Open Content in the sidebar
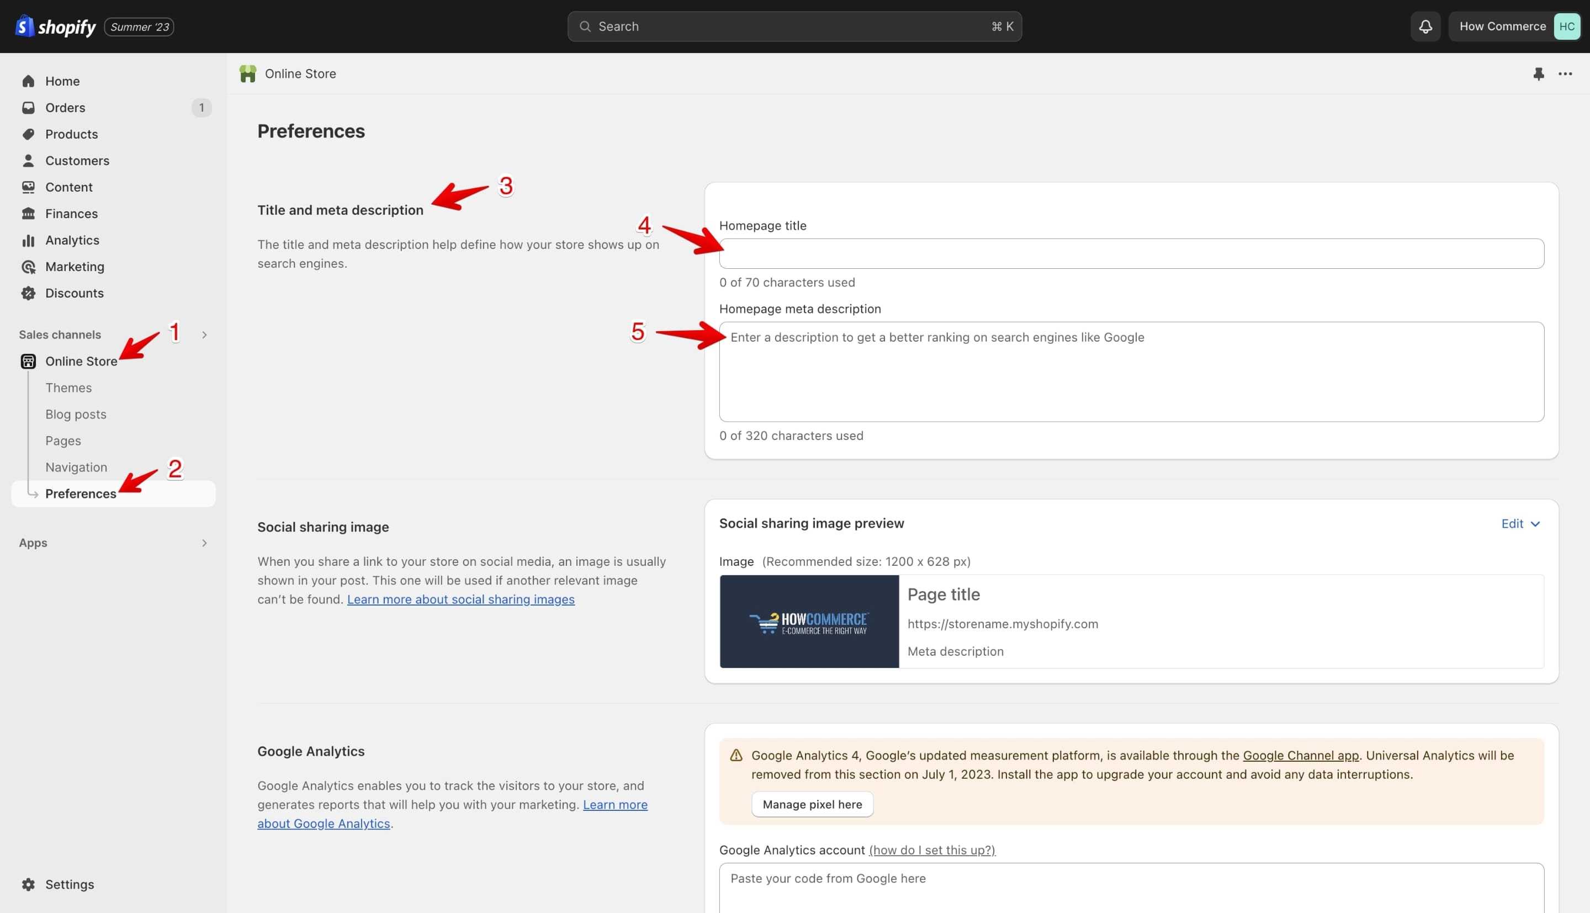 (x=114, y=187)
